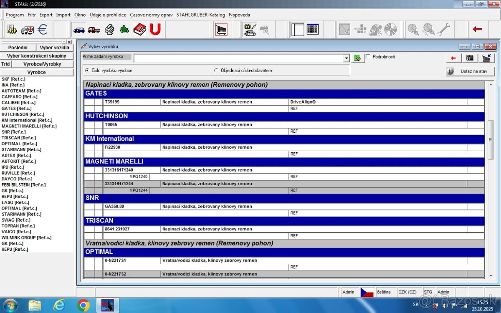
Task: Switch to the Vyber vozidla tab
Action: [x=54, y=48]
